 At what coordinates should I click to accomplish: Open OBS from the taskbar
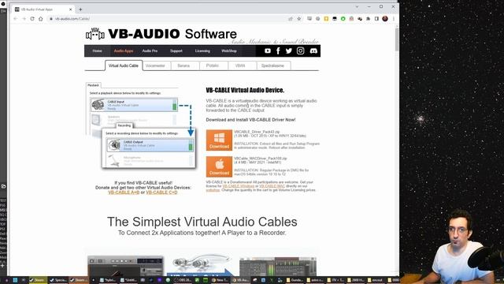[x=183, y=280]
